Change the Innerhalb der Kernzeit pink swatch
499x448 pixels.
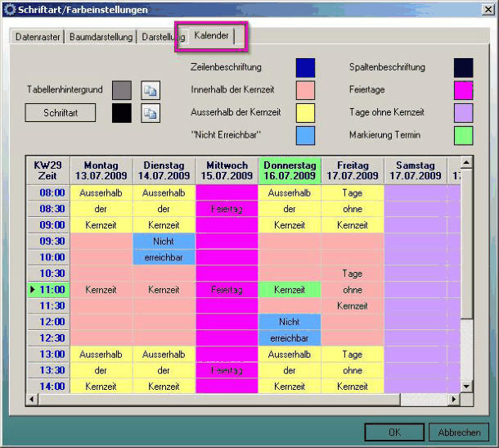pos(305,90)
